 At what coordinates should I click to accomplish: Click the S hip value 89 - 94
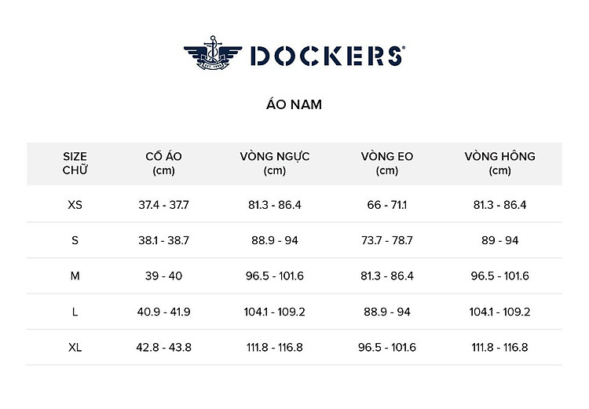[499, 240]
